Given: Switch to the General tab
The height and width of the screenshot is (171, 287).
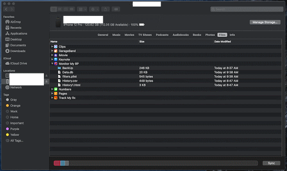Looking at the screenshot, I should point(103,35).
